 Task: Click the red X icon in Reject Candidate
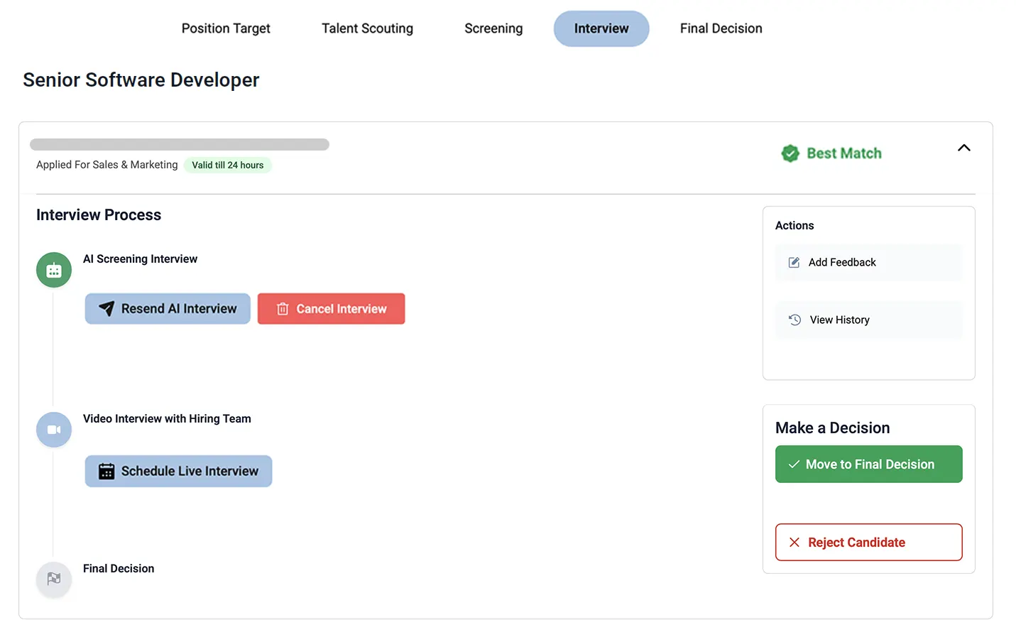click(794, 542)
